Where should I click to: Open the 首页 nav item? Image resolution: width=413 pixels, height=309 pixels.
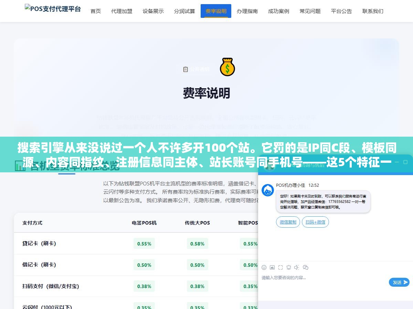point(96,11)
